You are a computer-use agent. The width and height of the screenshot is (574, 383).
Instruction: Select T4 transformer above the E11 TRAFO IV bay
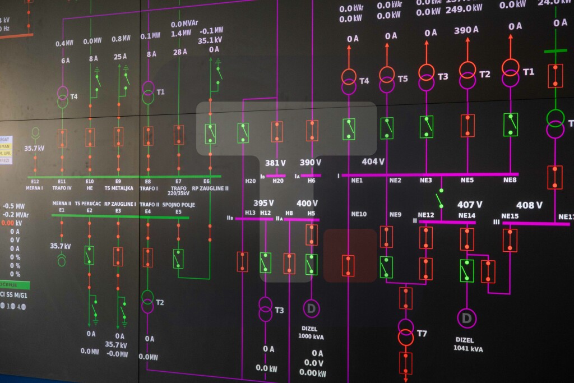coord(62,96)
